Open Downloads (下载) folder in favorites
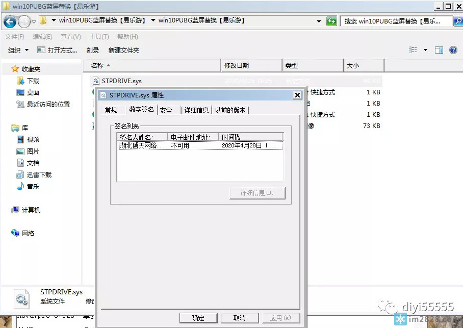 33,81
